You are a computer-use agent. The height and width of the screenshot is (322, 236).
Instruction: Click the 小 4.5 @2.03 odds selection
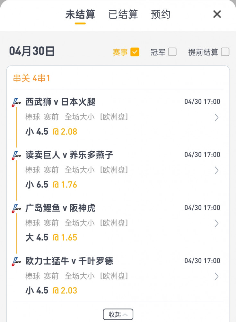51,290
